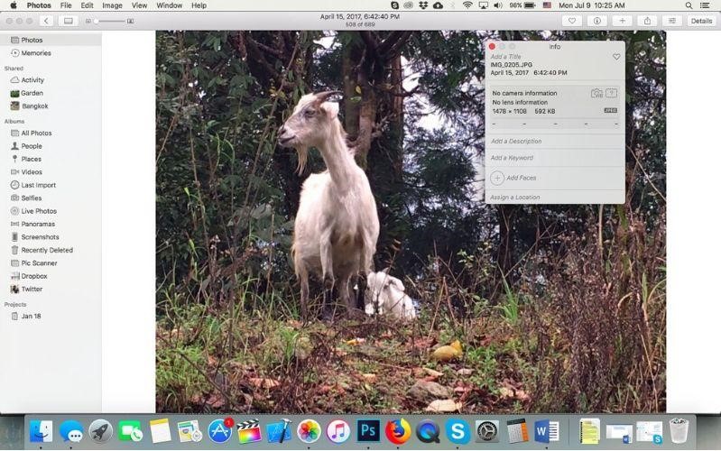This screenshot has width=721, height=451.
Task: Toggle the split view toolbar button
Action: pos(68,21)
